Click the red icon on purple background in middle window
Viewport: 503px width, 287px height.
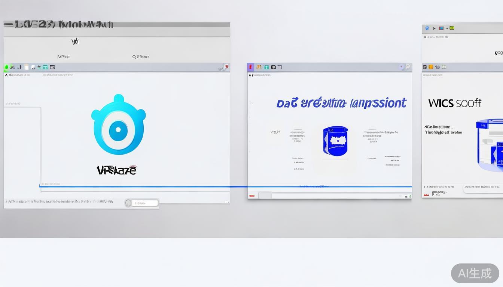click(250, 67)
